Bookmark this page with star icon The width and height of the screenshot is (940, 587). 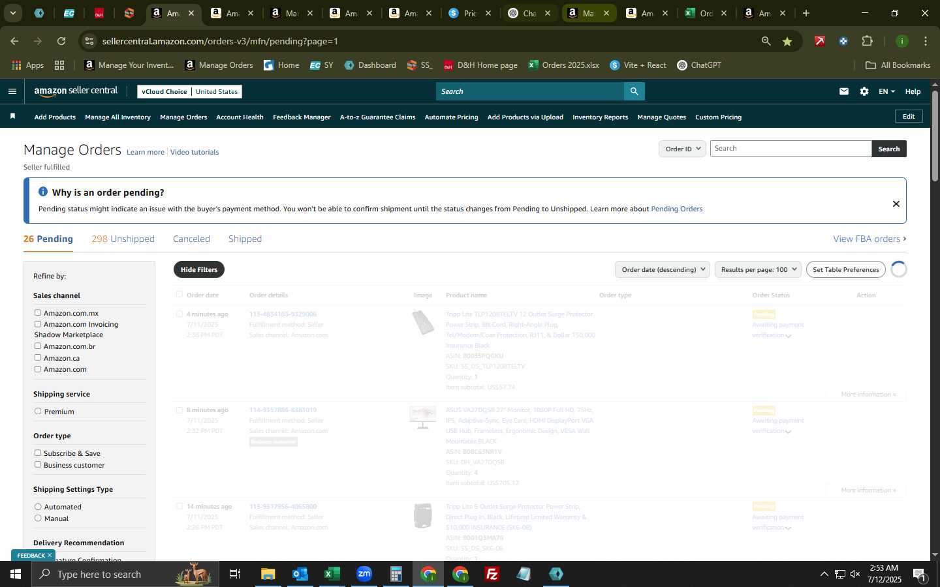tap(787, 41)
